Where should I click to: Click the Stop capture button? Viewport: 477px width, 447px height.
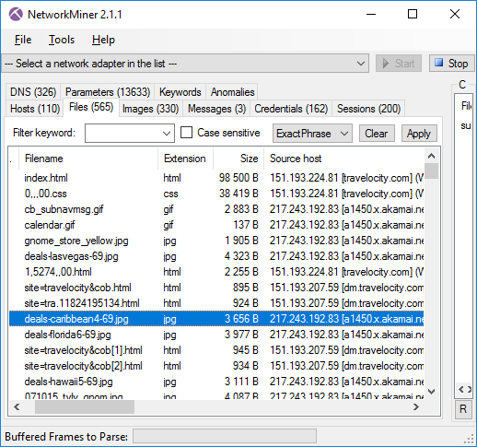click(451, 64)
